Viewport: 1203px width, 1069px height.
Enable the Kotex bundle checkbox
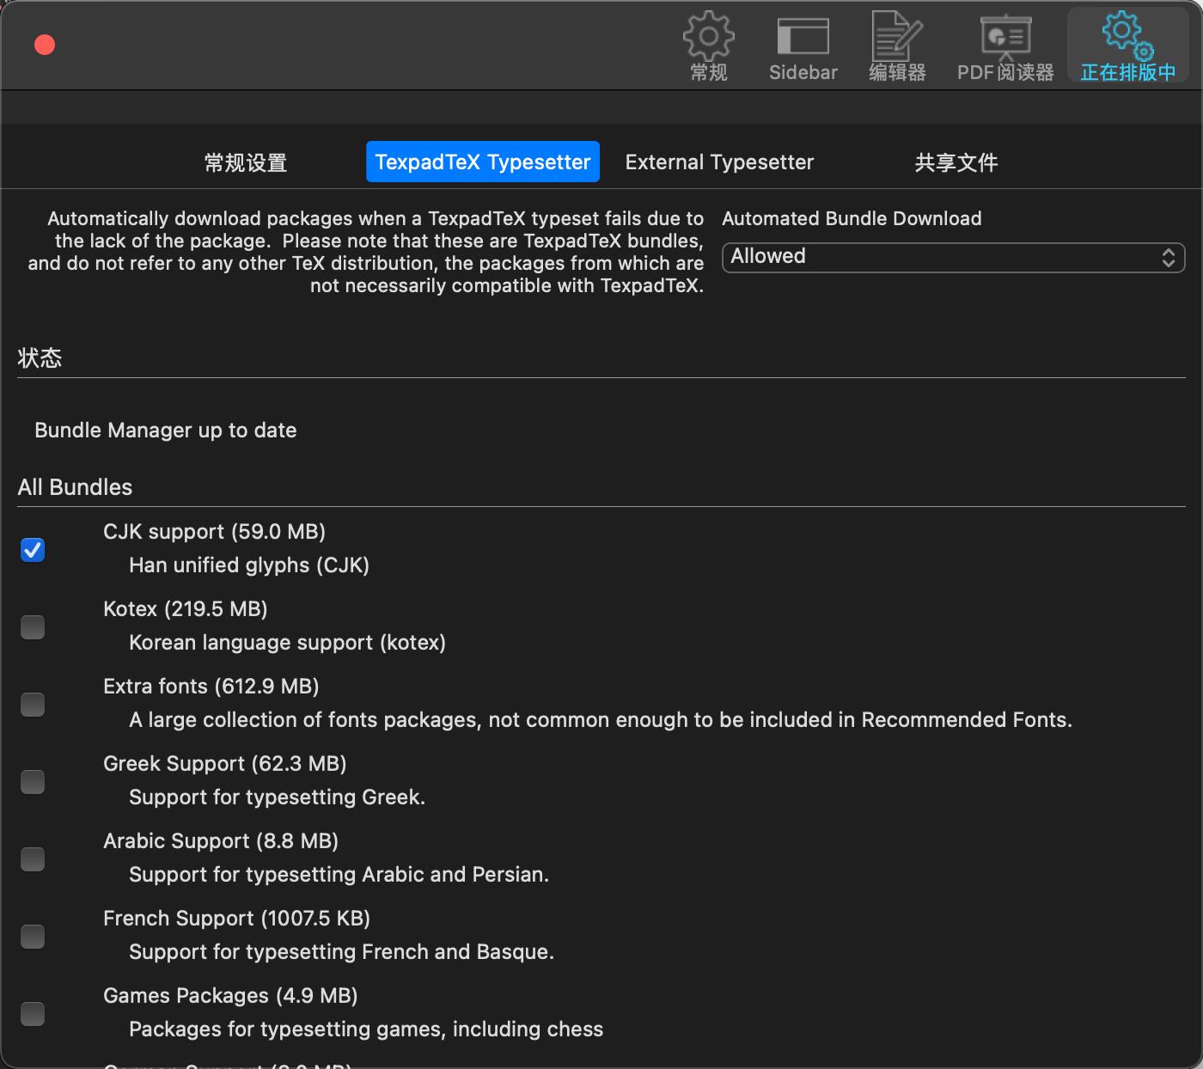[x=33, y=626]
